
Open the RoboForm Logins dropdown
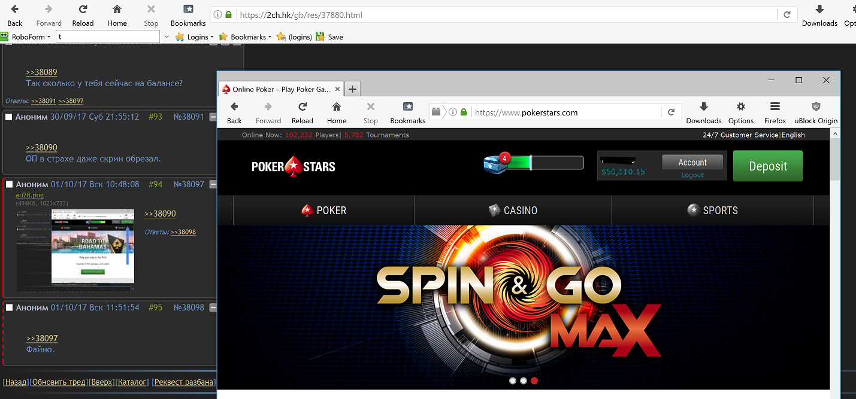(x=193, y=37)
